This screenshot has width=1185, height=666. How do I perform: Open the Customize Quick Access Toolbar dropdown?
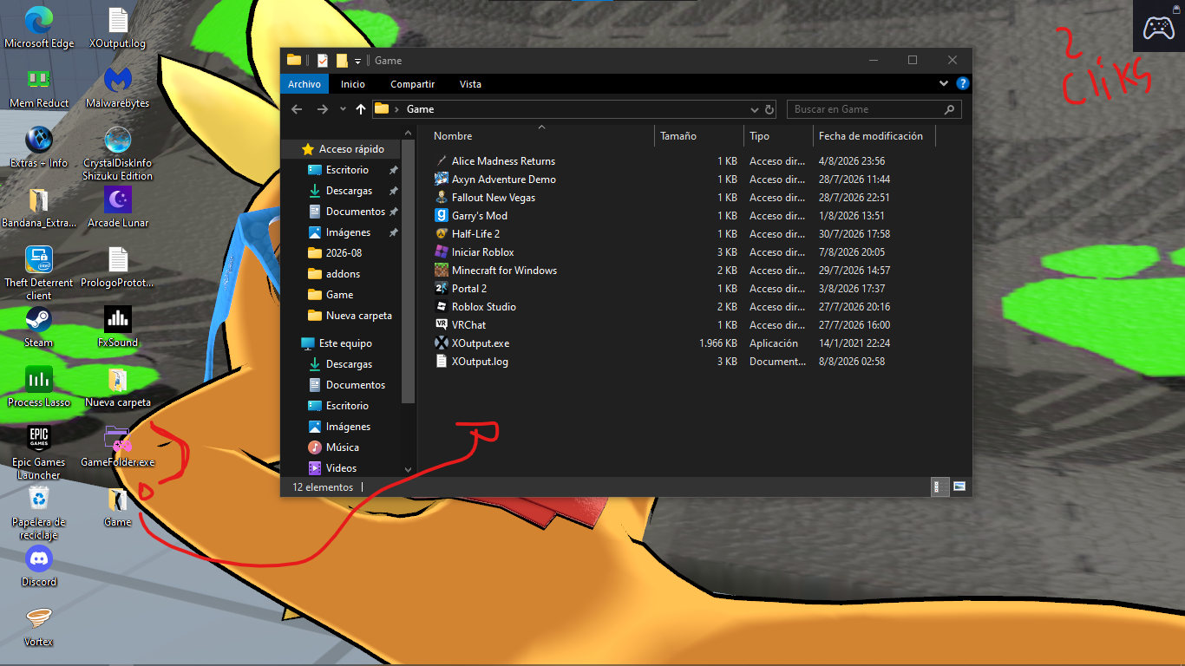[357, 61]
